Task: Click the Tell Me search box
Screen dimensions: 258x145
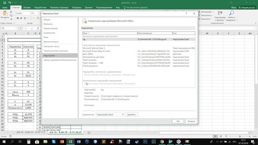Action: (x=136, y=8)
